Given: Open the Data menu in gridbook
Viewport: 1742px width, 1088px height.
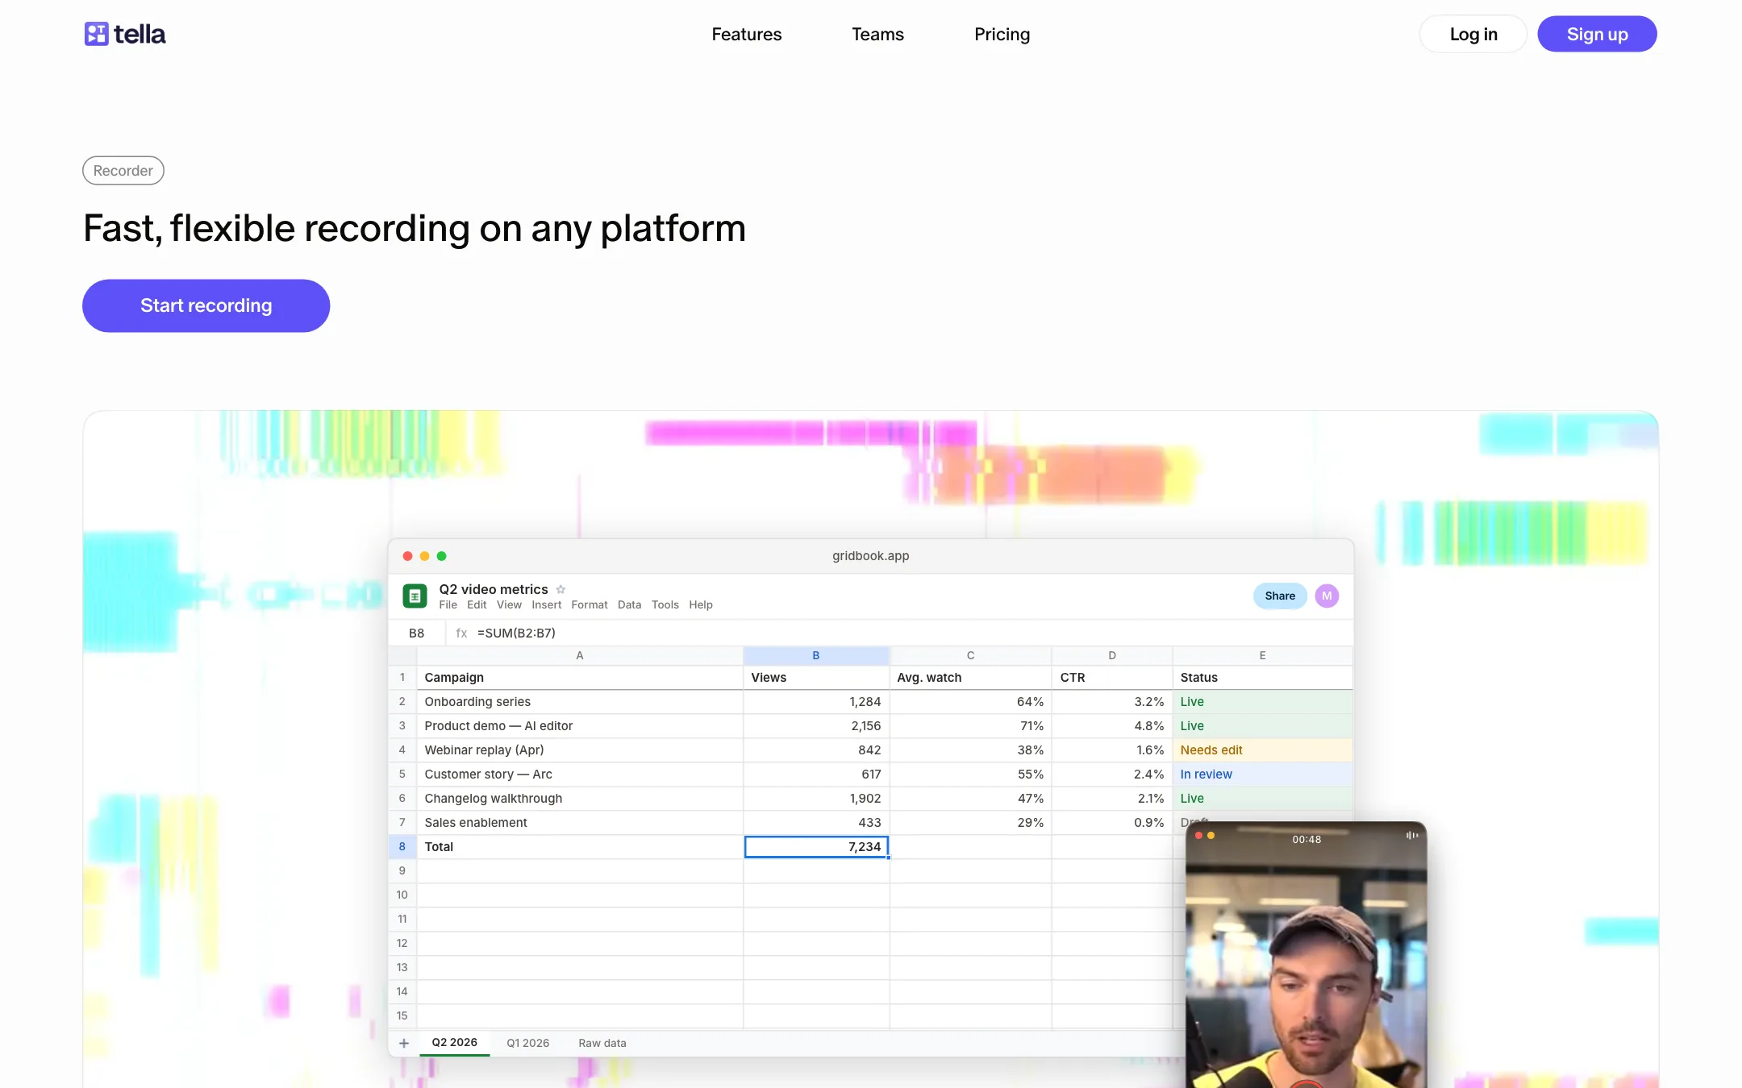Looking at the screenshot, I should tap(629, 604).
